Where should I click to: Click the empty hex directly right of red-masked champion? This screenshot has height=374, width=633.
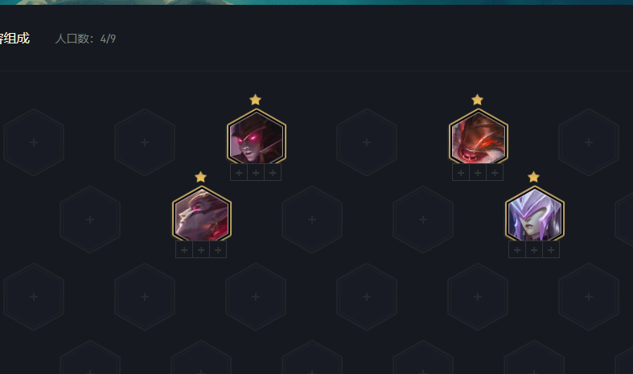coord(589,142)
